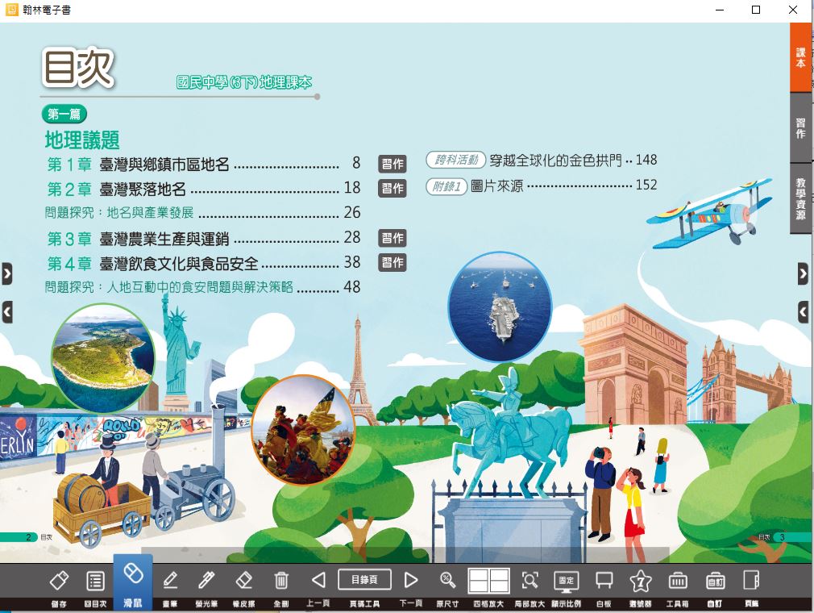814x613 pixels.
Task: Collapse the right-side panel using the lower chevron
Action: 803,311
